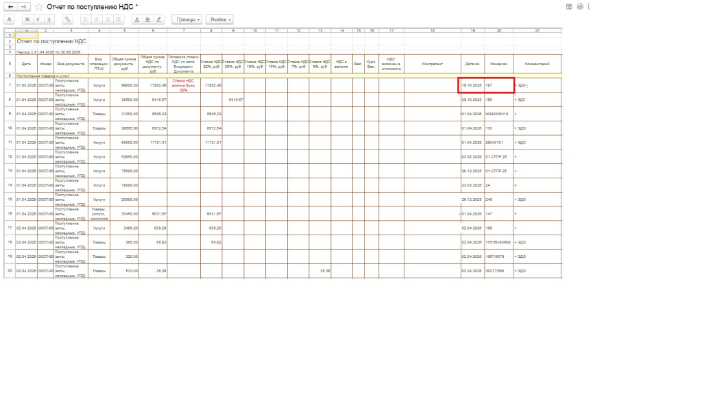Add report to favorites with star icon
Screen dimensions: 702x395
(39, 7)
